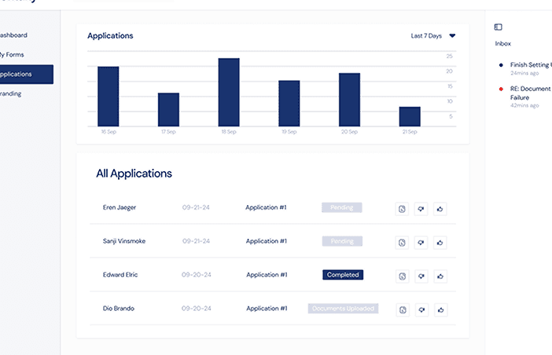552x355 pixels.
Task: Click the 17 Sep bar in the chart
Action: point(168,110)
